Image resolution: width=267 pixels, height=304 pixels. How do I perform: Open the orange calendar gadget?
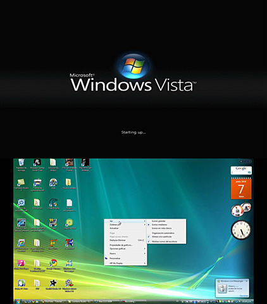tap(241, 188)
